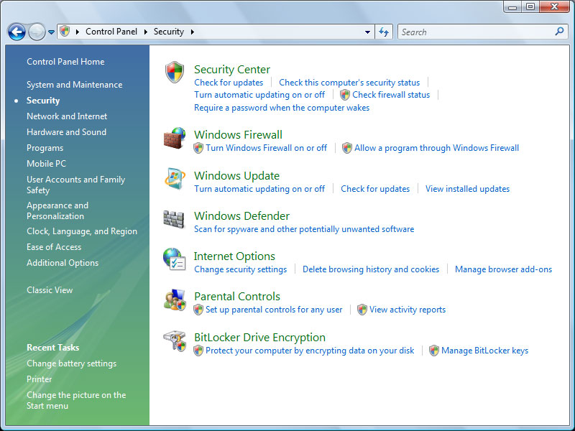Click the shield icon in the address bar
The height and width of the screenshot is (431, 575).
(x=65, y=32)
